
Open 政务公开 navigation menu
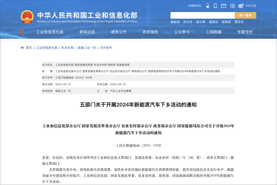pos(119,32)
